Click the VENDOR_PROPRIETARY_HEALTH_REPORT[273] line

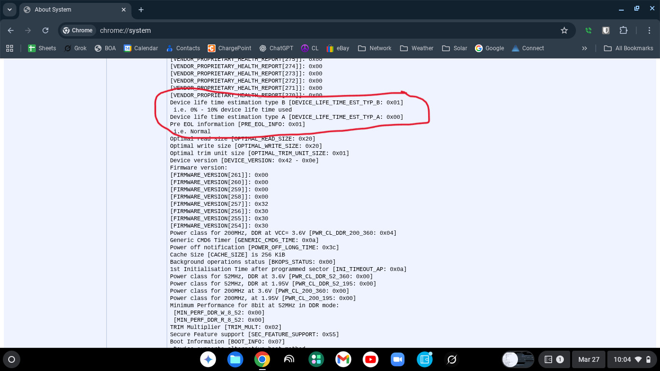(x=246, y=73)
